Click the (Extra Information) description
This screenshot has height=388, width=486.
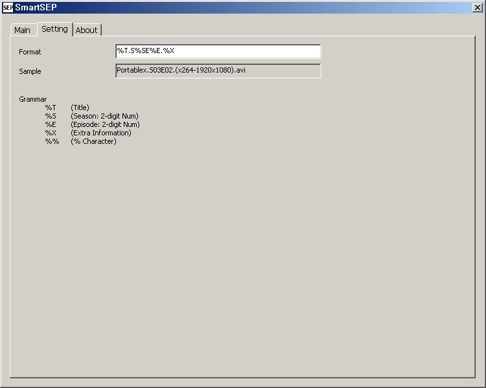[x=101, y=133]
